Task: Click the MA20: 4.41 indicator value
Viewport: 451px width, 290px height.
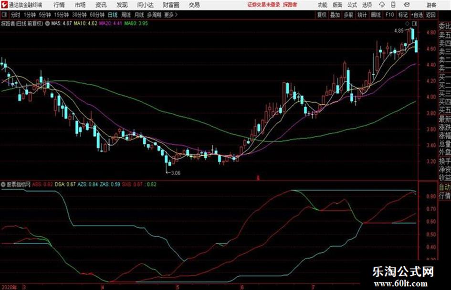Action: pos(111,23)
